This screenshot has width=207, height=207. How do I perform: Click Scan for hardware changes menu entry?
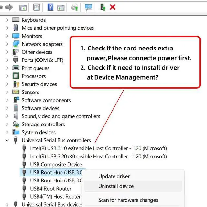128,200
